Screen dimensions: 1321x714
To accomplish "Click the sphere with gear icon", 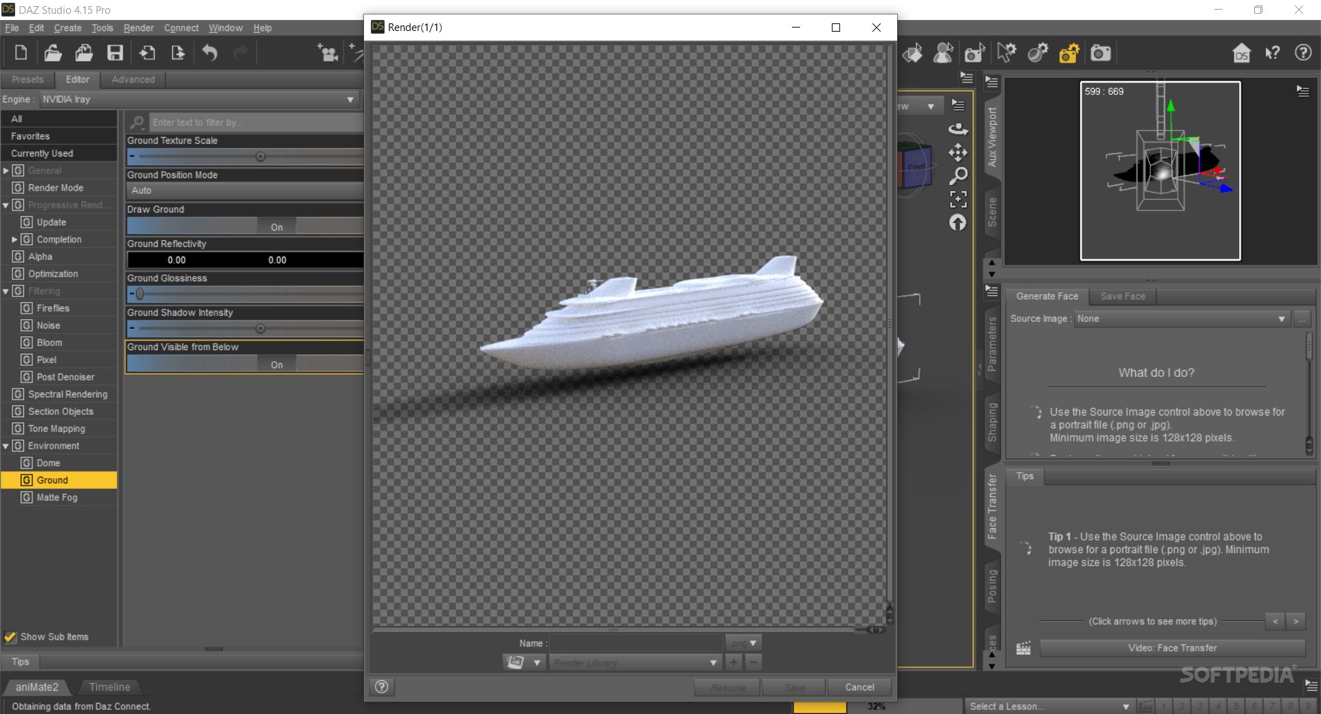I will coord(1038,53).
